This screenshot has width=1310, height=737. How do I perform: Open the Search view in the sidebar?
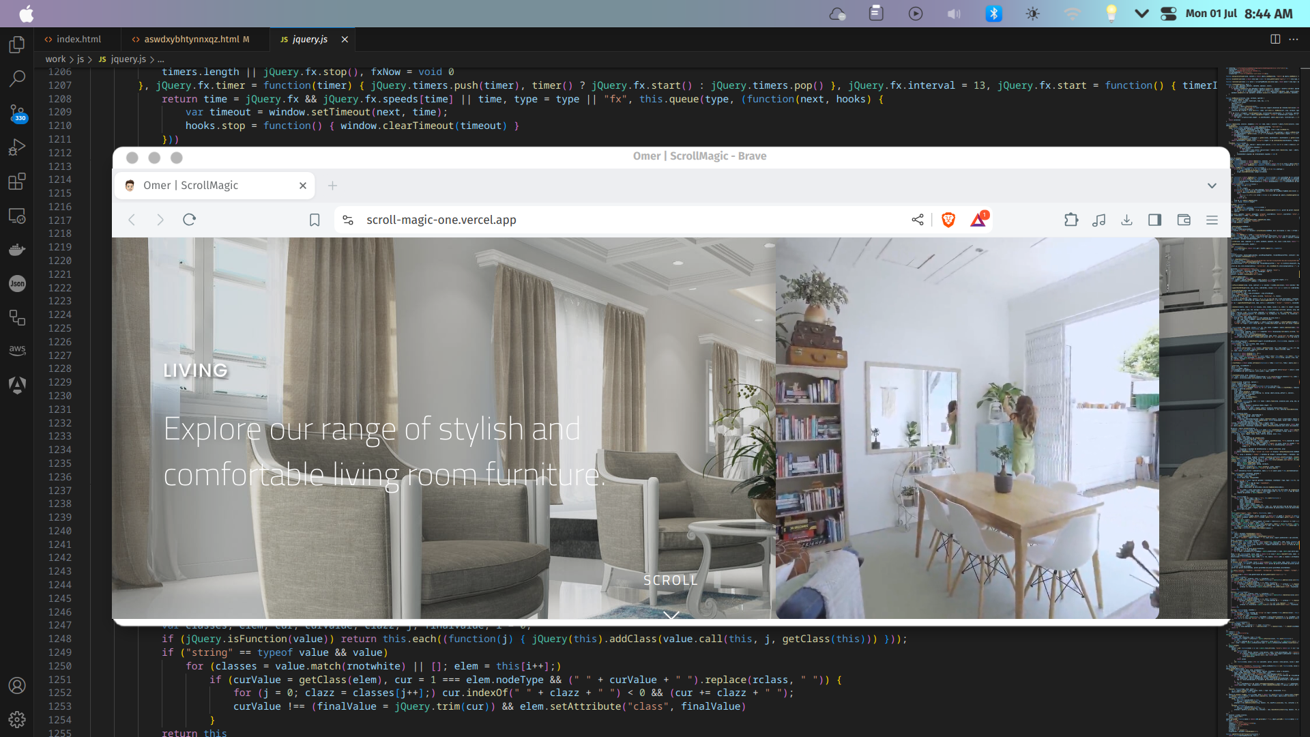[x=17, y=78]
